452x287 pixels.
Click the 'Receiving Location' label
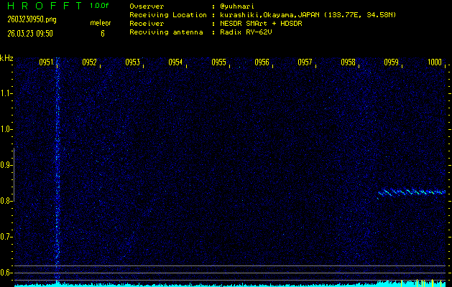pyautogui.click(x=168, y=15)
